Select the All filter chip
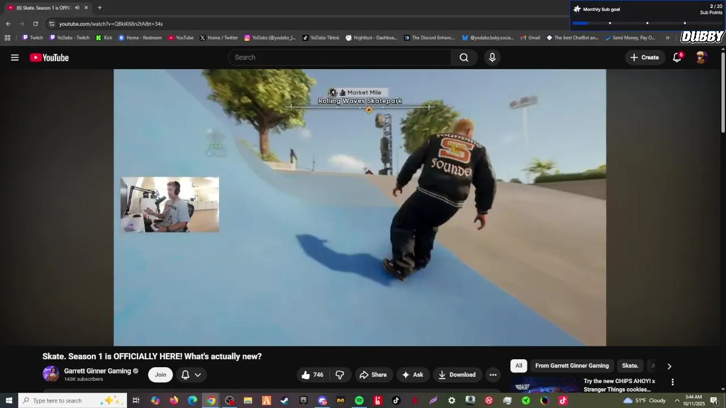The width and height of the screenshot is (726, 408). (518, 365)
